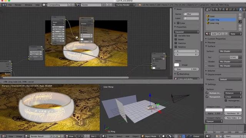Open the Linear interpolation dropdown
Screen dimensions: 246x138
tap(233, 97)
